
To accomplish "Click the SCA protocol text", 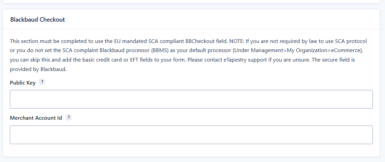I will pos(351,41).
